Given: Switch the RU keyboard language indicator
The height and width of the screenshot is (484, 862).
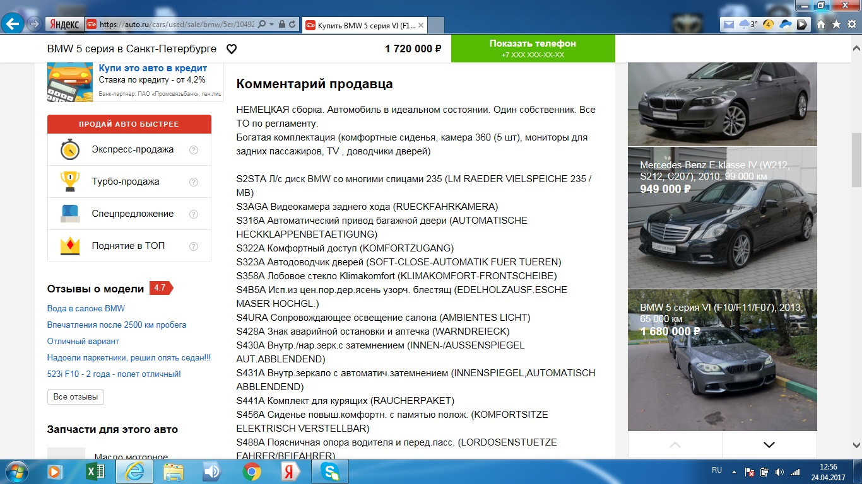Looking at the screenshot, I should click(717, 471).
